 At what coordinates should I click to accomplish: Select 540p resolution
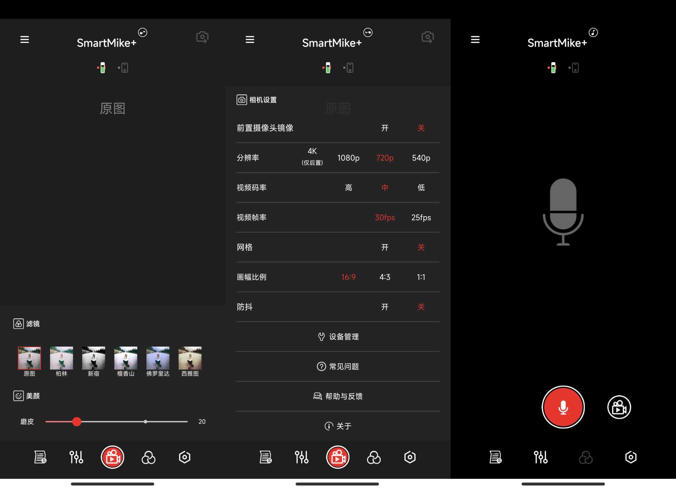coord(421,158)
